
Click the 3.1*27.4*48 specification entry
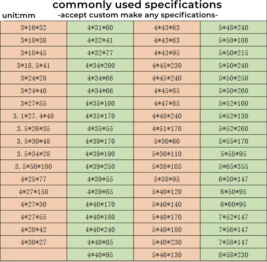pyautogui.click(x=33, y=116)
